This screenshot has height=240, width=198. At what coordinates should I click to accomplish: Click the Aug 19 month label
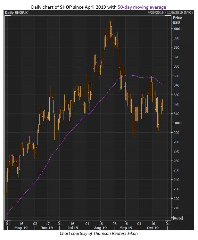click(x=100, y=228)
